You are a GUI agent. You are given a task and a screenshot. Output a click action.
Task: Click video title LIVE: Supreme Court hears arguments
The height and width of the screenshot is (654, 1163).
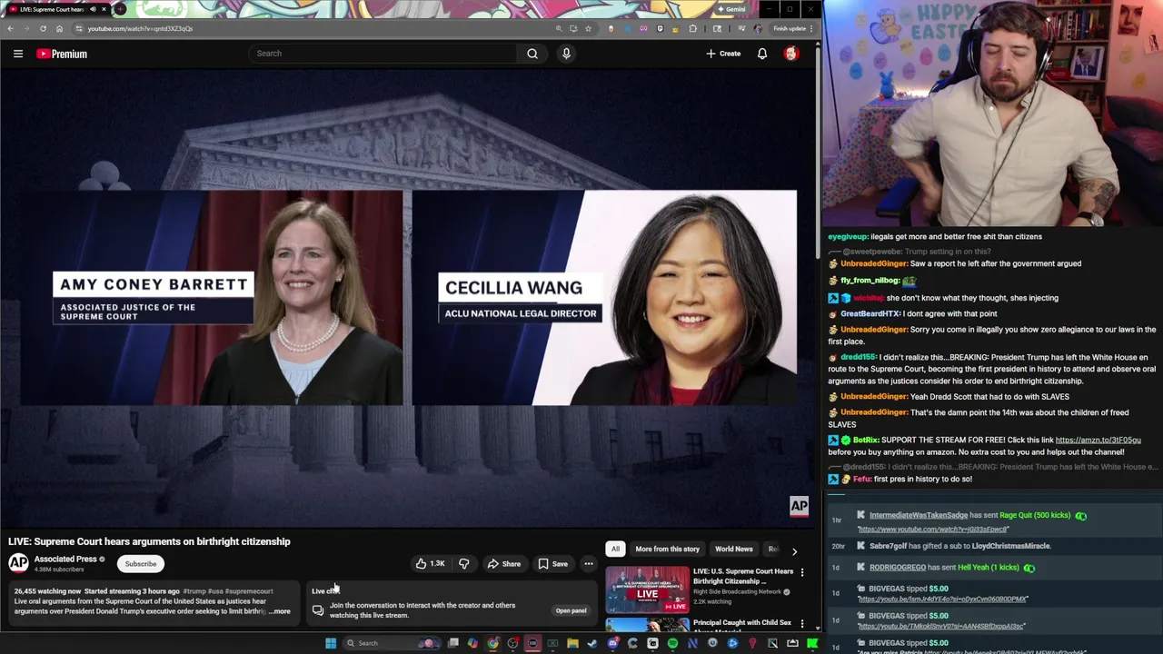click(x=149, y=541)
